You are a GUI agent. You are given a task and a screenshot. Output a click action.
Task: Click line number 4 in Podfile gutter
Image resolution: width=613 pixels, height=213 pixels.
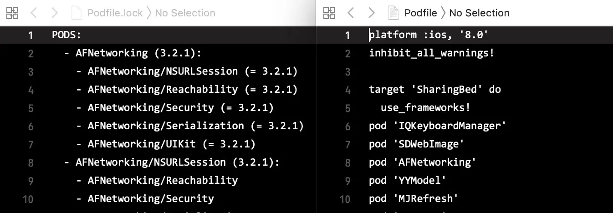tap(347, 90)
